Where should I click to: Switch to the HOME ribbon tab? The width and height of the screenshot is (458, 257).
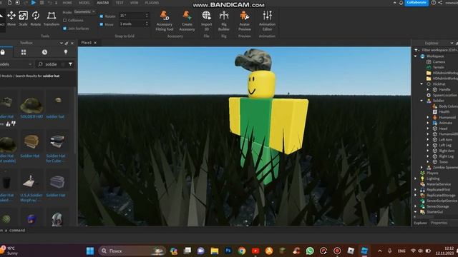(67, 3)
